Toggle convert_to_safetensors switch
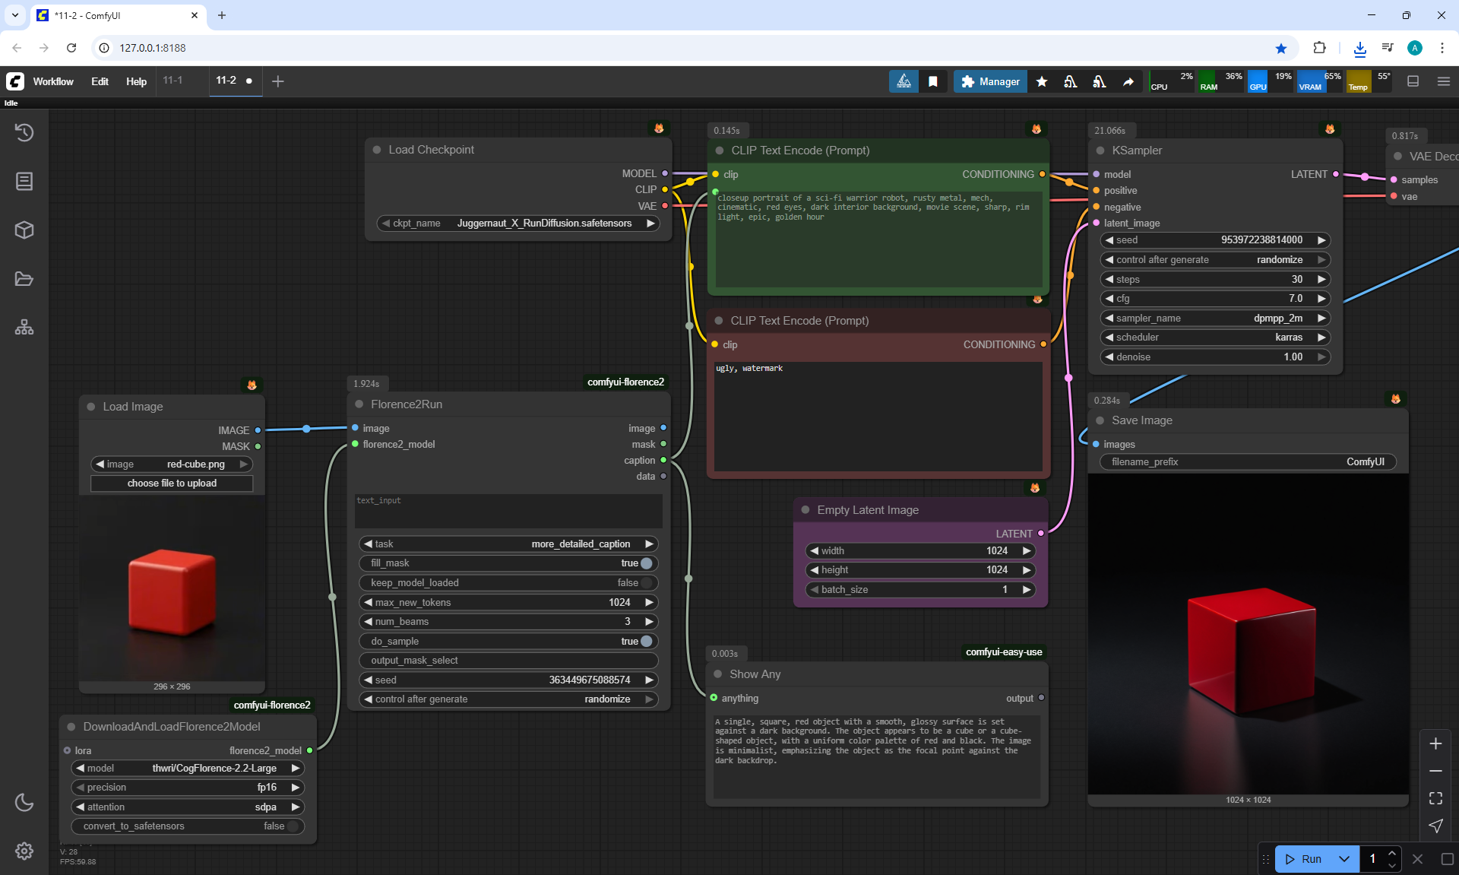1459x875 pixels. click(x=293, y=826)
